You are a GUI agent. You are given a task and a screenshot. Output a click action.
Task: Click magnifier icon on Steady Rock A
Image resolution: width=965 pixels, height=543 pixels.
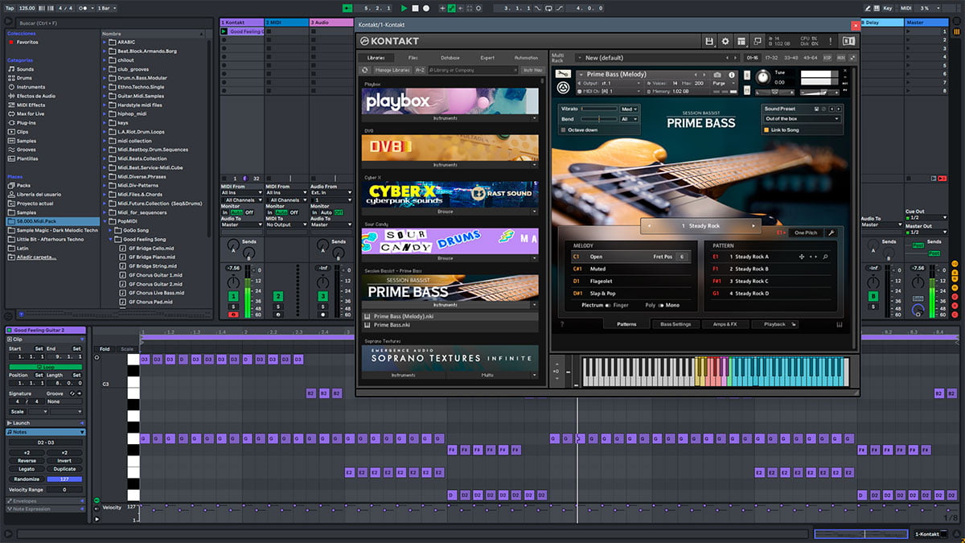click(x=826, y=257)
